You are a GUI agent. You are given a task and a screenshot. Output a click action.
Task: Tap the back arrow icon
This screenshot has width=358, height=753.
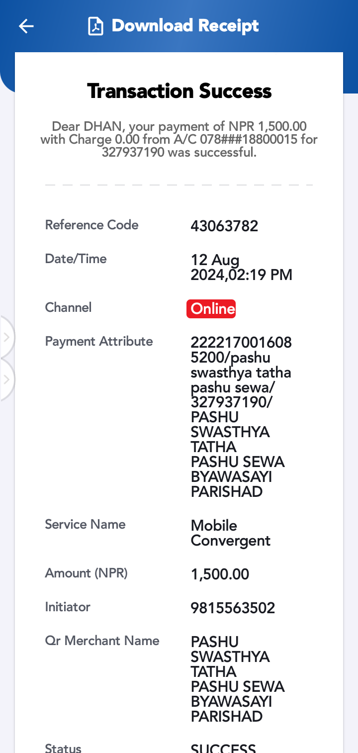(26, 26)
